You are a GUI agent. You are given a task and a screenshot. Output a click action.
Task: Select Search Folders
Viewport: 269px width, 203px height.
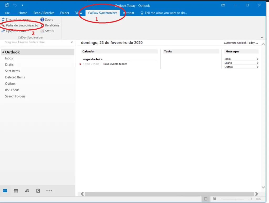click(x=15, y=96)
